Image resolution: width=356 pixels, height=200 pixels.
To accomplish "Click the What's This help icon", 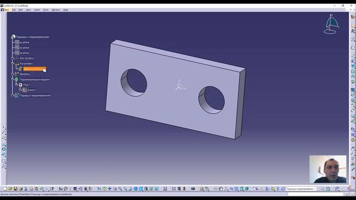I will (52, 189).
